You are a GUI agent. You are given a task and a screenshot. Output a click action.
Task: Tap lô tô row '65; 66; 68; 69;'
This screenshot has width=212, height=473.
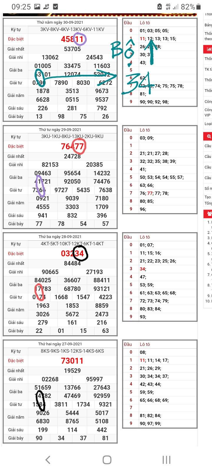point(154,400)
